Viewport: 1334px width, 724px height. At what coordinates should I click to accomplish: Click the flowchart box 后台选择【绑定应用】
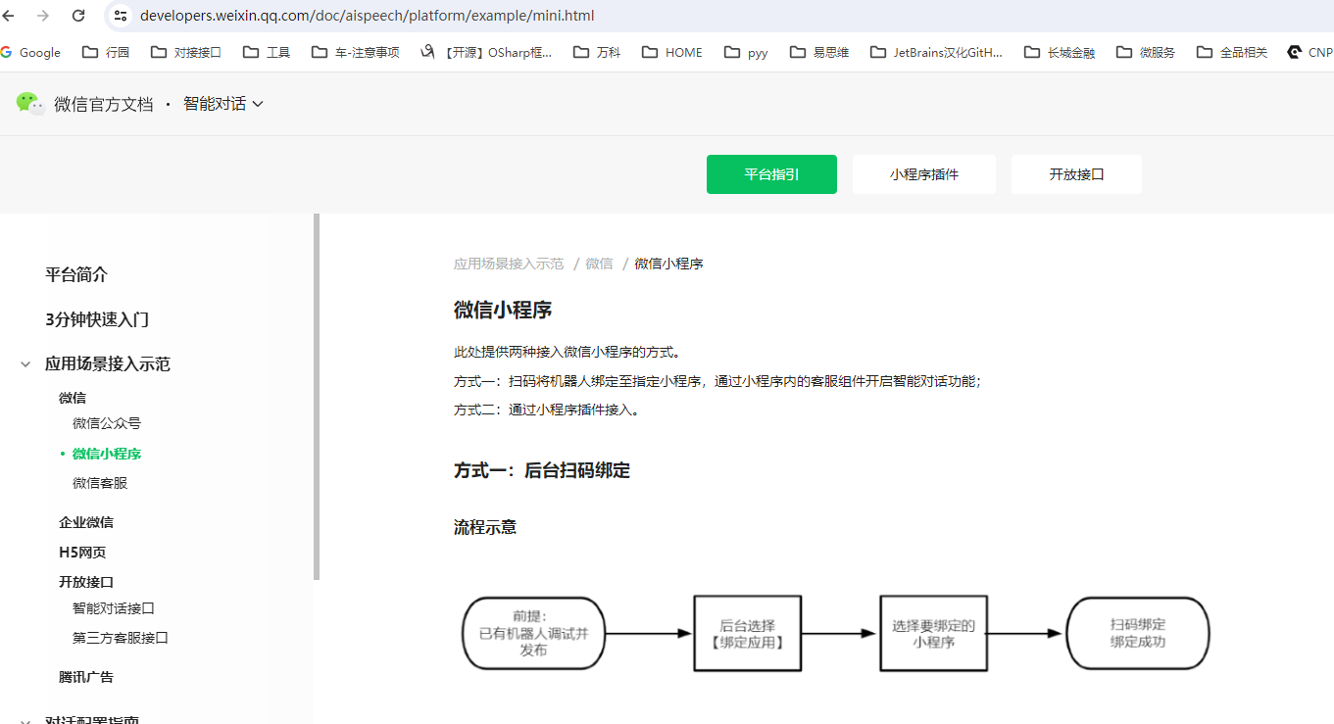pos(747,633)
